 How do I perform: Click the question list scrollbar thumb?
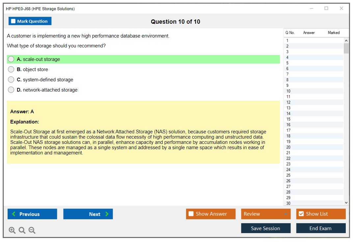coord(346,48)
